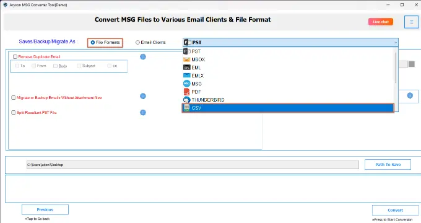Enable Split Resultant PST File checkbox

tap(13, 113)
